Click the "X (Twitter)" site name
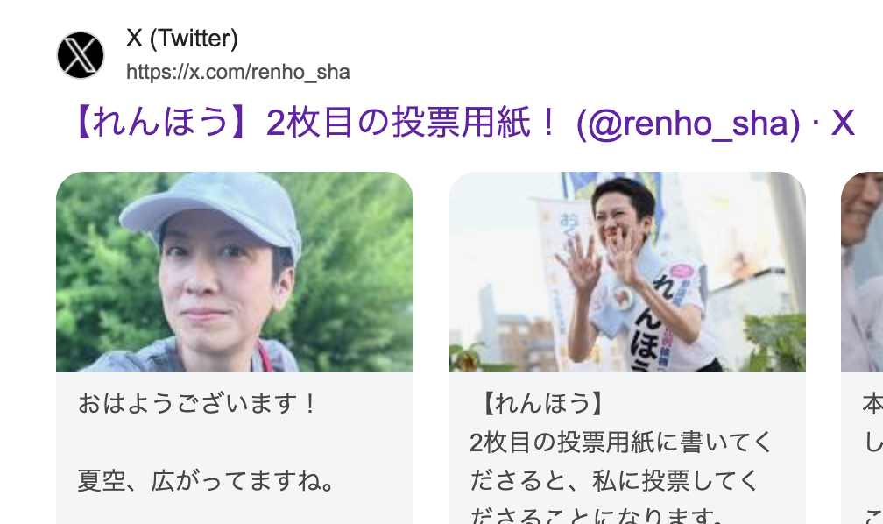Image resolution: width=883 pixels, height=524 pixels. coord(182,39)
